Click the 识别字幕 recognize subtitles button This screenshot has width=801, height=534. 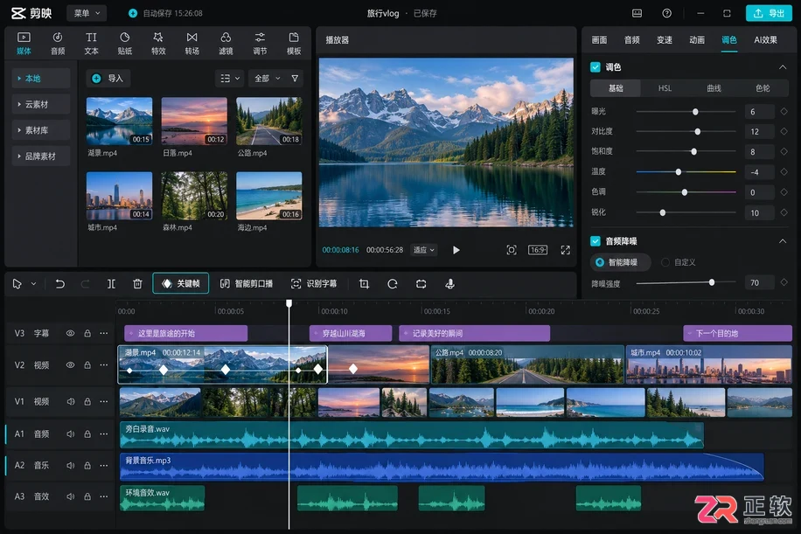pos(314,284)
